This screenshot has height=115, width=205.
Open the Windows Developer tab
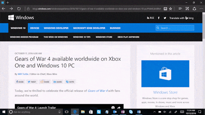56,28
